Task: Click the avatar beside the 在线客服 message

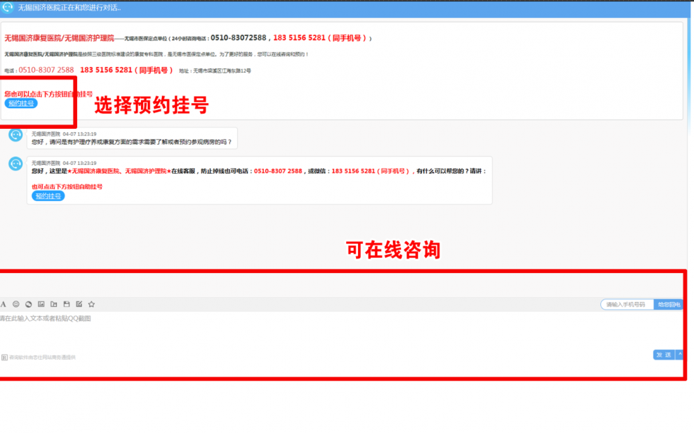Action: point(15,164)
